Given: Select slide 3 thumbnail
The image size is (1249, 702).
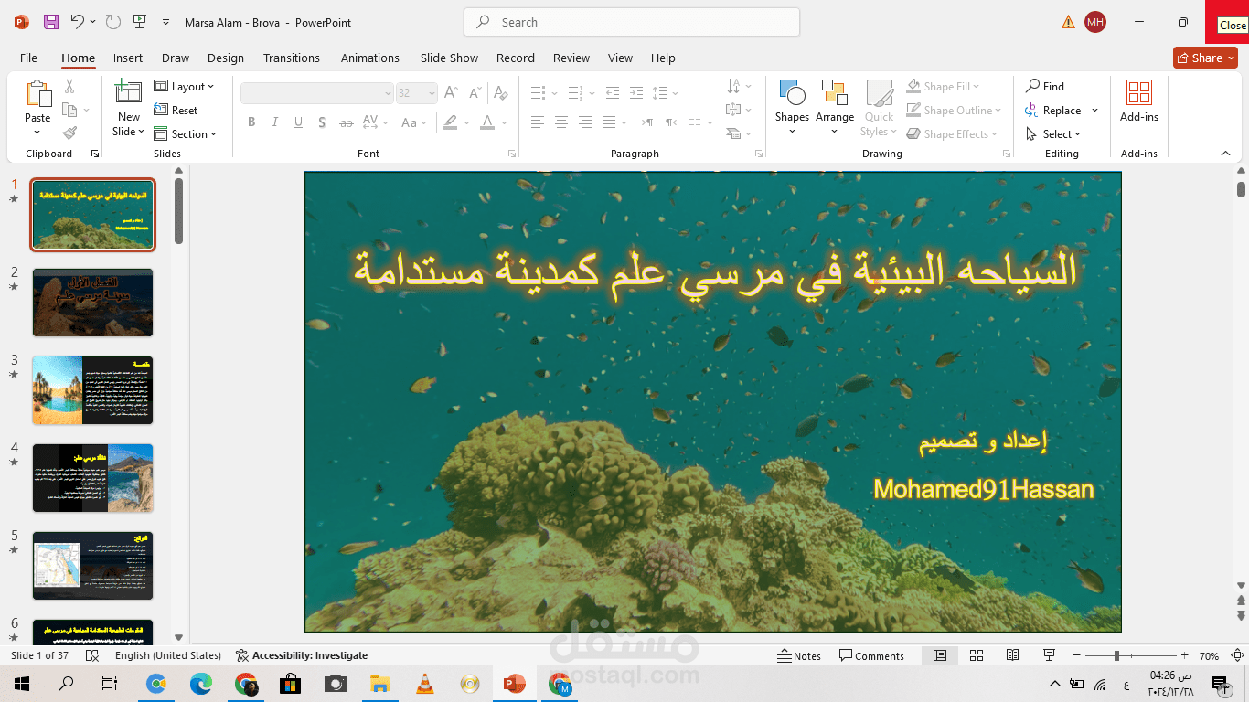Looking at the screenshot, I should coord(92,390).
